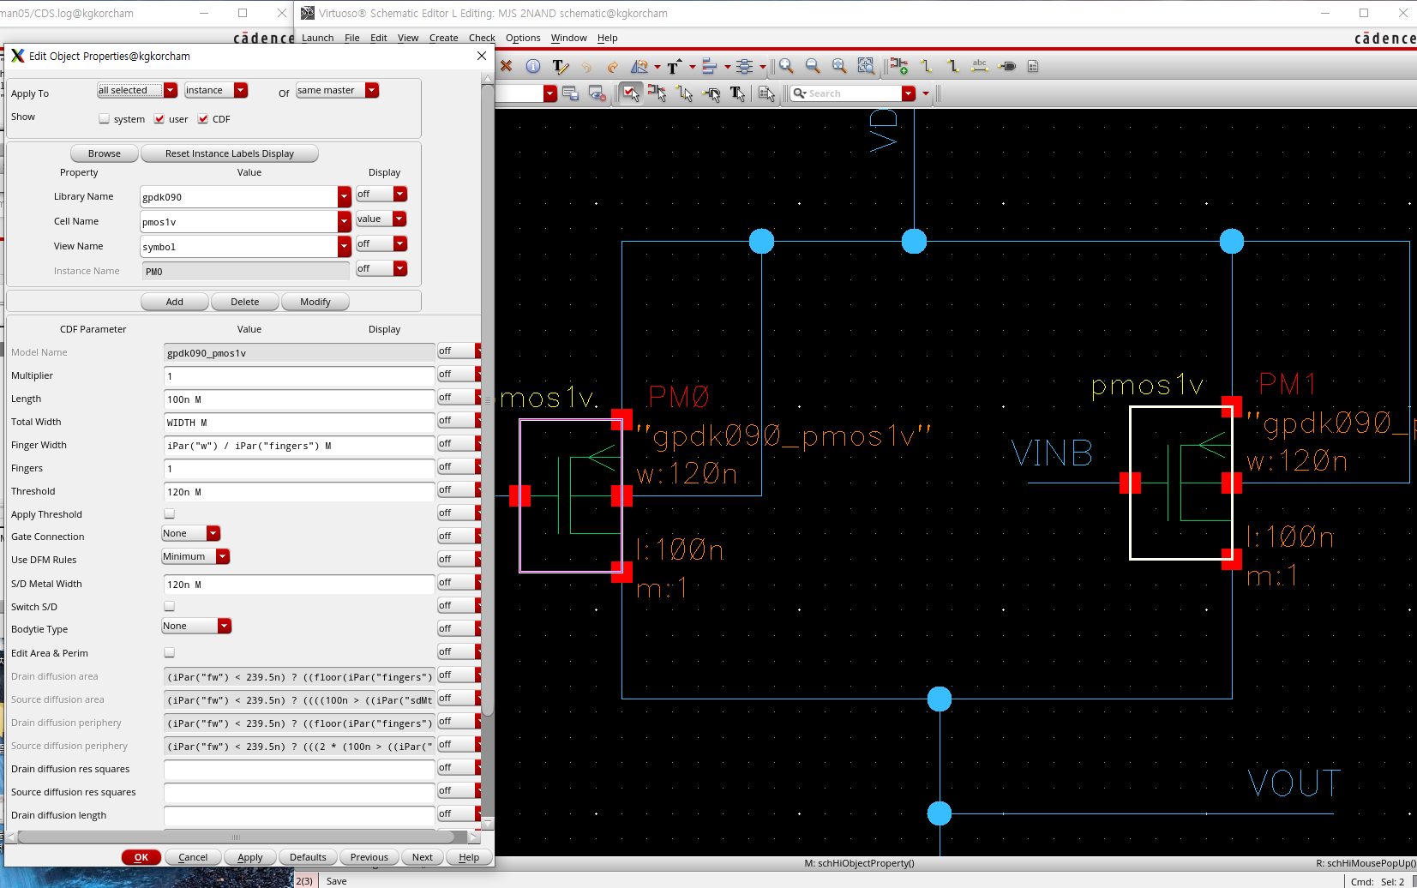This screenshot has width=1417, height=888.
Task: Click the Defaults button
Action: pos(308,857)
